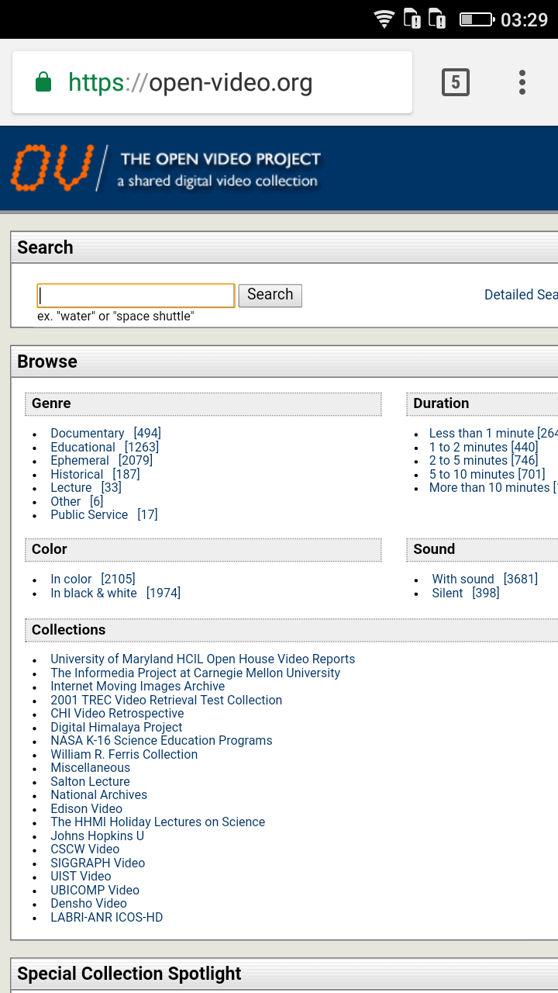Browse Educational genre videos
558x993 pixels.
[x=83, y=447]
